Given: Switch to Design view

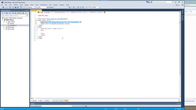Looking at the screenshot, I should 34,101.
